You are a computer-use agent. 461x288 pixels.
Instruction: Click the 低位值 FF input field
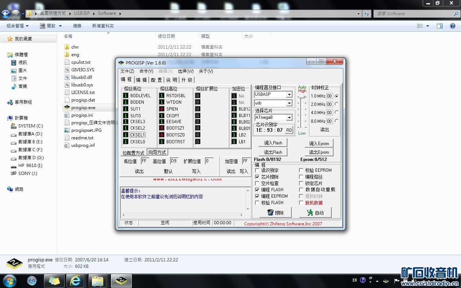(x=145, y=161)
